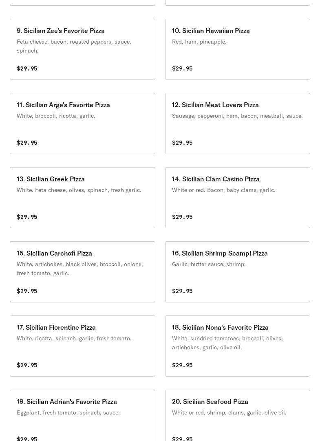Add Sicilian Meat Lovers Pizza to order
Viewport: 320px width, 441px height.
pyautogui.click(x=215, y=105)
